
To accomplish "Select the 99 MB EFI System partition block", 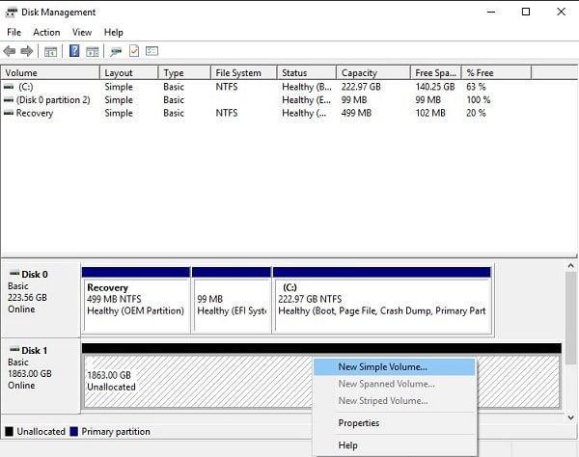I will (232, 300).
